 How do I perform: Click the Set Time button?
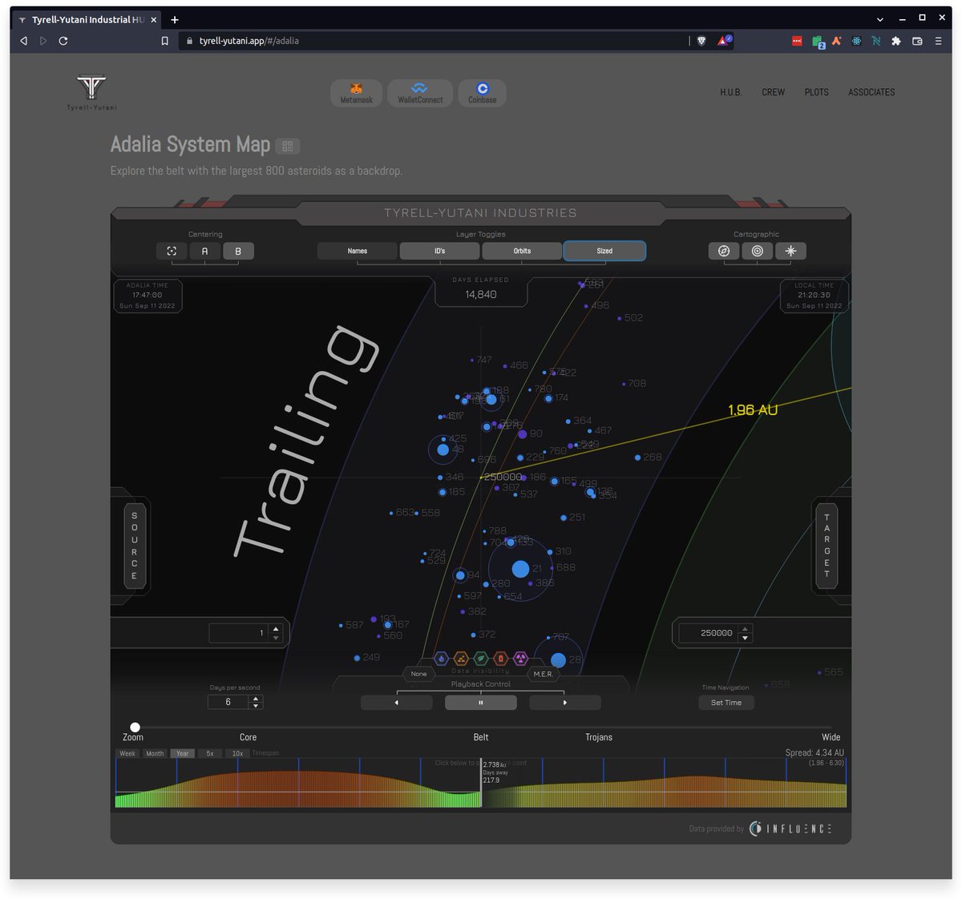[726, 703]
